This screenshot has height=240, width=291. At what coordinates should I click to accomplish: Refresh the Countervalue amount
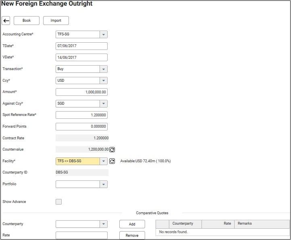pyautogui.click(x=112, y=149)
